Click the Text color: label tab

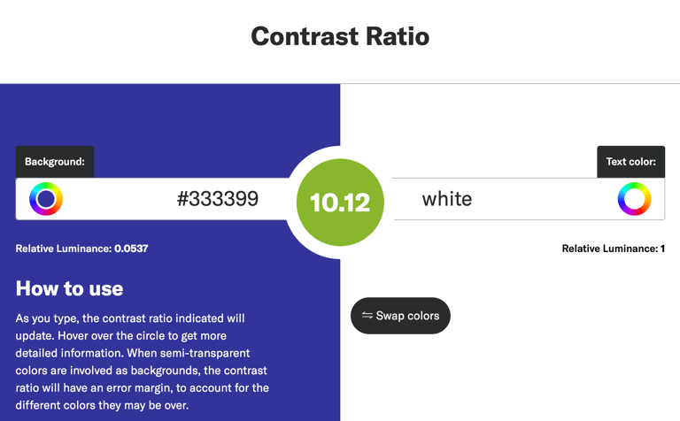click(x=631, y=162)
